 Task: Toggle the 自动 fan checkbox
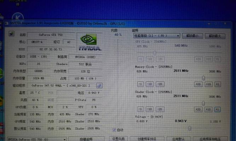[x=114, y=130]
